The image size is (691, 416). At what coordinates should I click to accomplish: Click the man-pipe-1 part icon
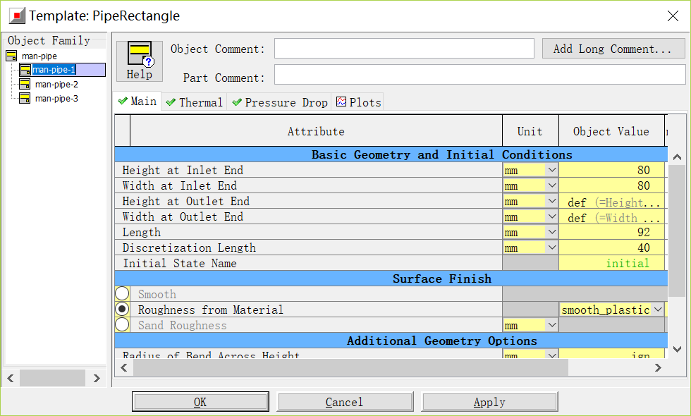pyautogui.click(x=25, y=70)
